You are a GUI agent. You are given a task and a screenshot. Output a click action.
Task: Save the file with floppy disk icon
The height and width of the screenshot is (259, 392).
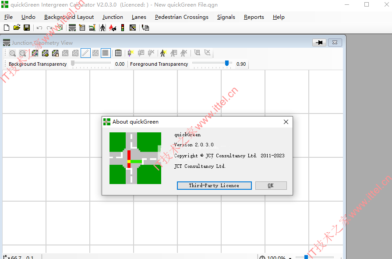[x=27, y=28]
